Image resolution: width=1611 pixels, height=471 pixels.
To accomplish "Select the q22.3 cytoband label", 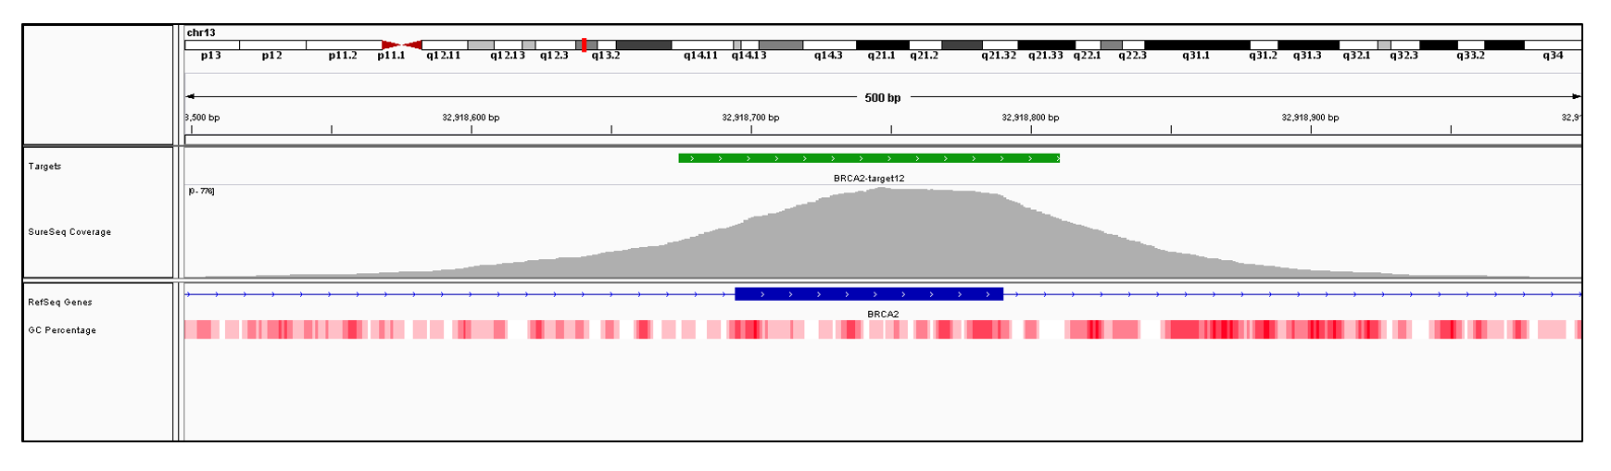I will click(x=1132, y=56).
